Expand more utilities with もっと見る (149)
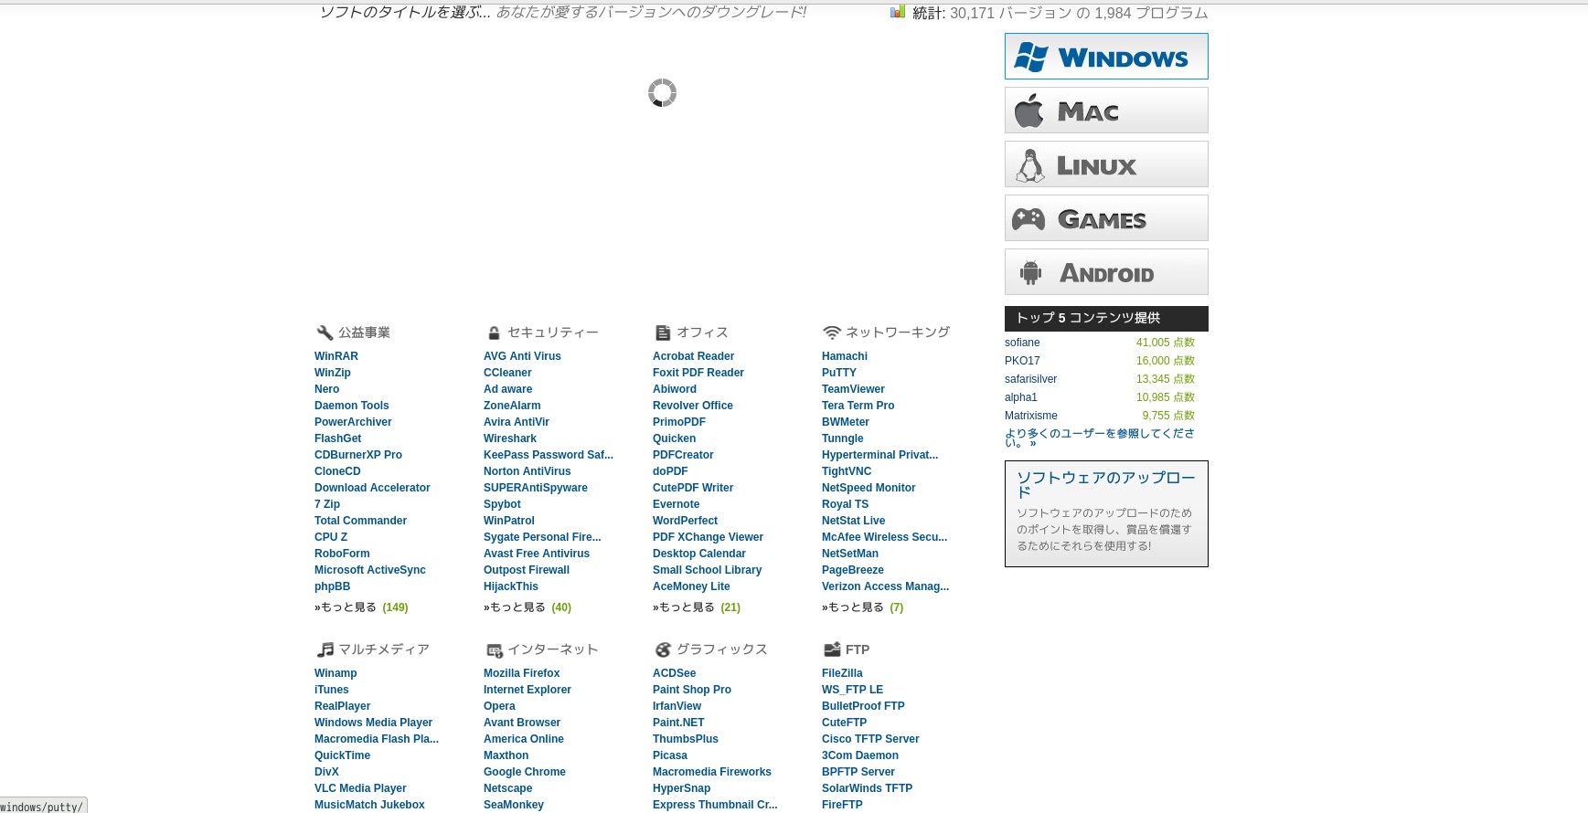Viewport: 1588px width, 813px height. pos(361,607)
